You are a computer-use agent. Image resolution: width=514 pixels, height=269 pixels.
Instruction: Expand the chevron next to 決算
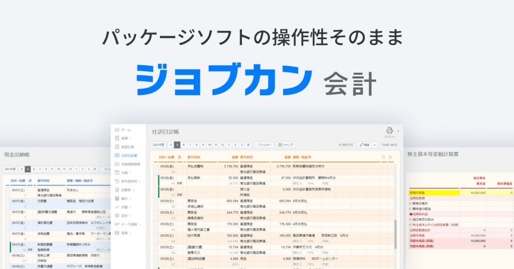130,207
